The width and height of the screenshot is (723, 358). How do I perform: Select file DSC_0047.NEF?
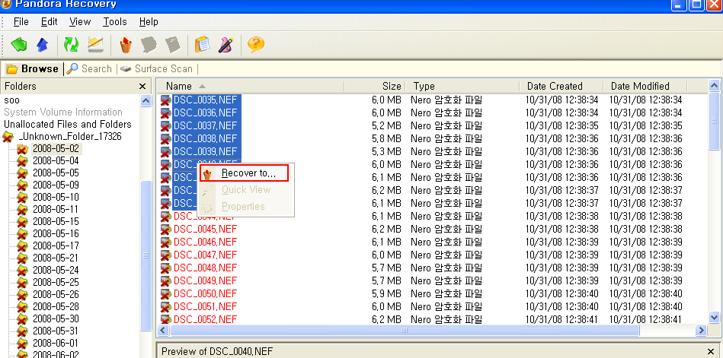coord(205,255)
